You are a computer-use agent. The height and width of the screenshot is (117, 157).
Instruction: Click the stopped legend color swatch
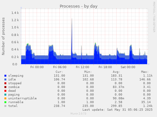[5, 83]
